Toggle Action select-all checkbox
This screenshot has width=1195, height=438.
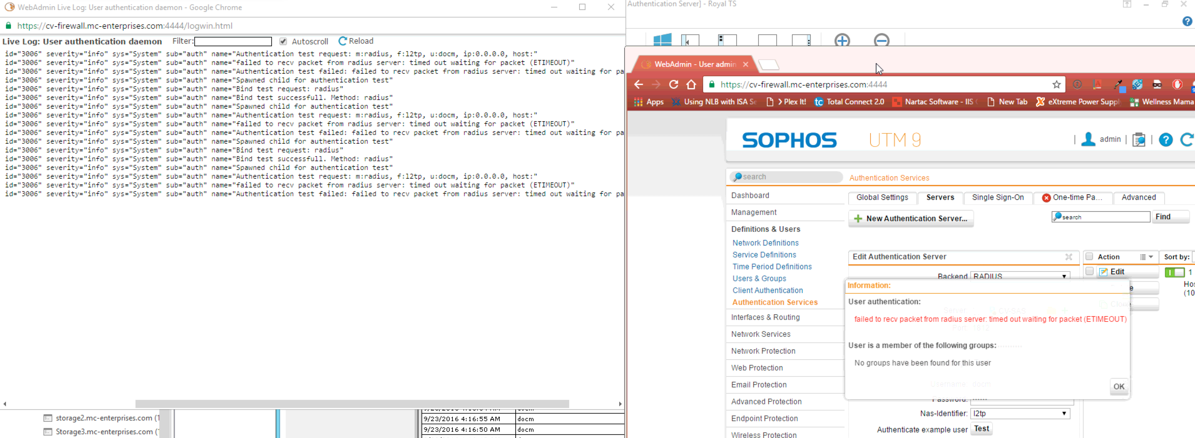coord(1089,256)
